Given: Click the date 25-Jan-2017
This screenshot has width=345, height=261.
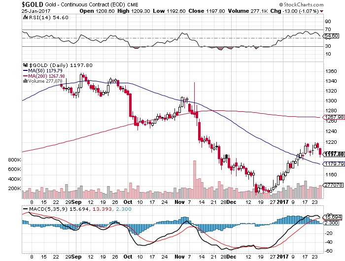Looking at the screenshot, I should [x=36, y=11].
